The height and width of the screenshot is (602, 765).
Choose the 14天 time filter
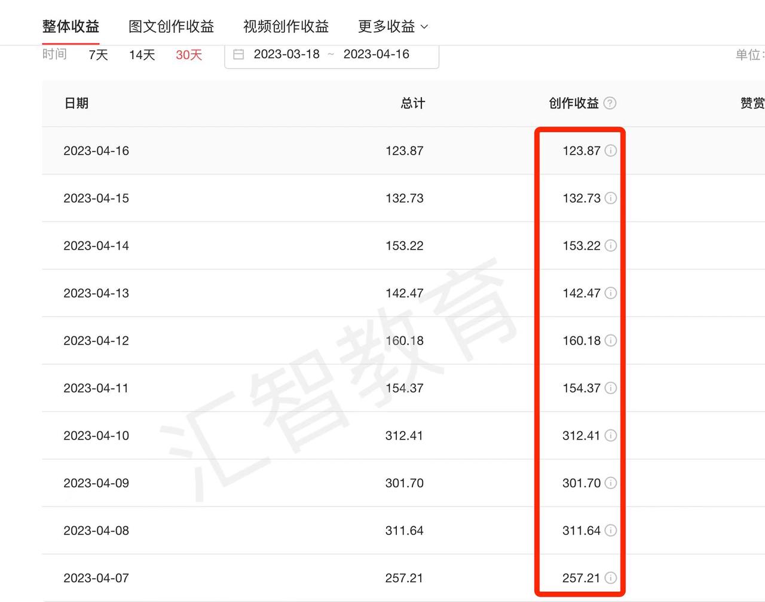click(x=142, y=55)
